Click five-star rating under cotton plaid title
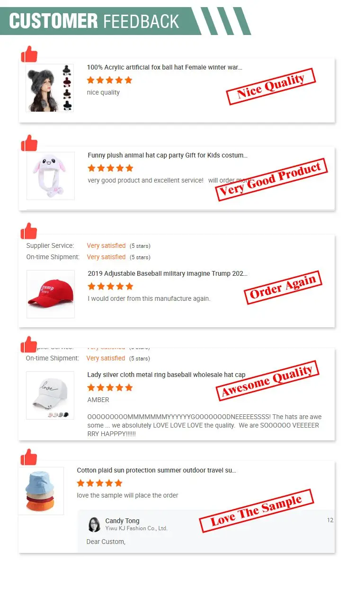 (x=99, y=483)
